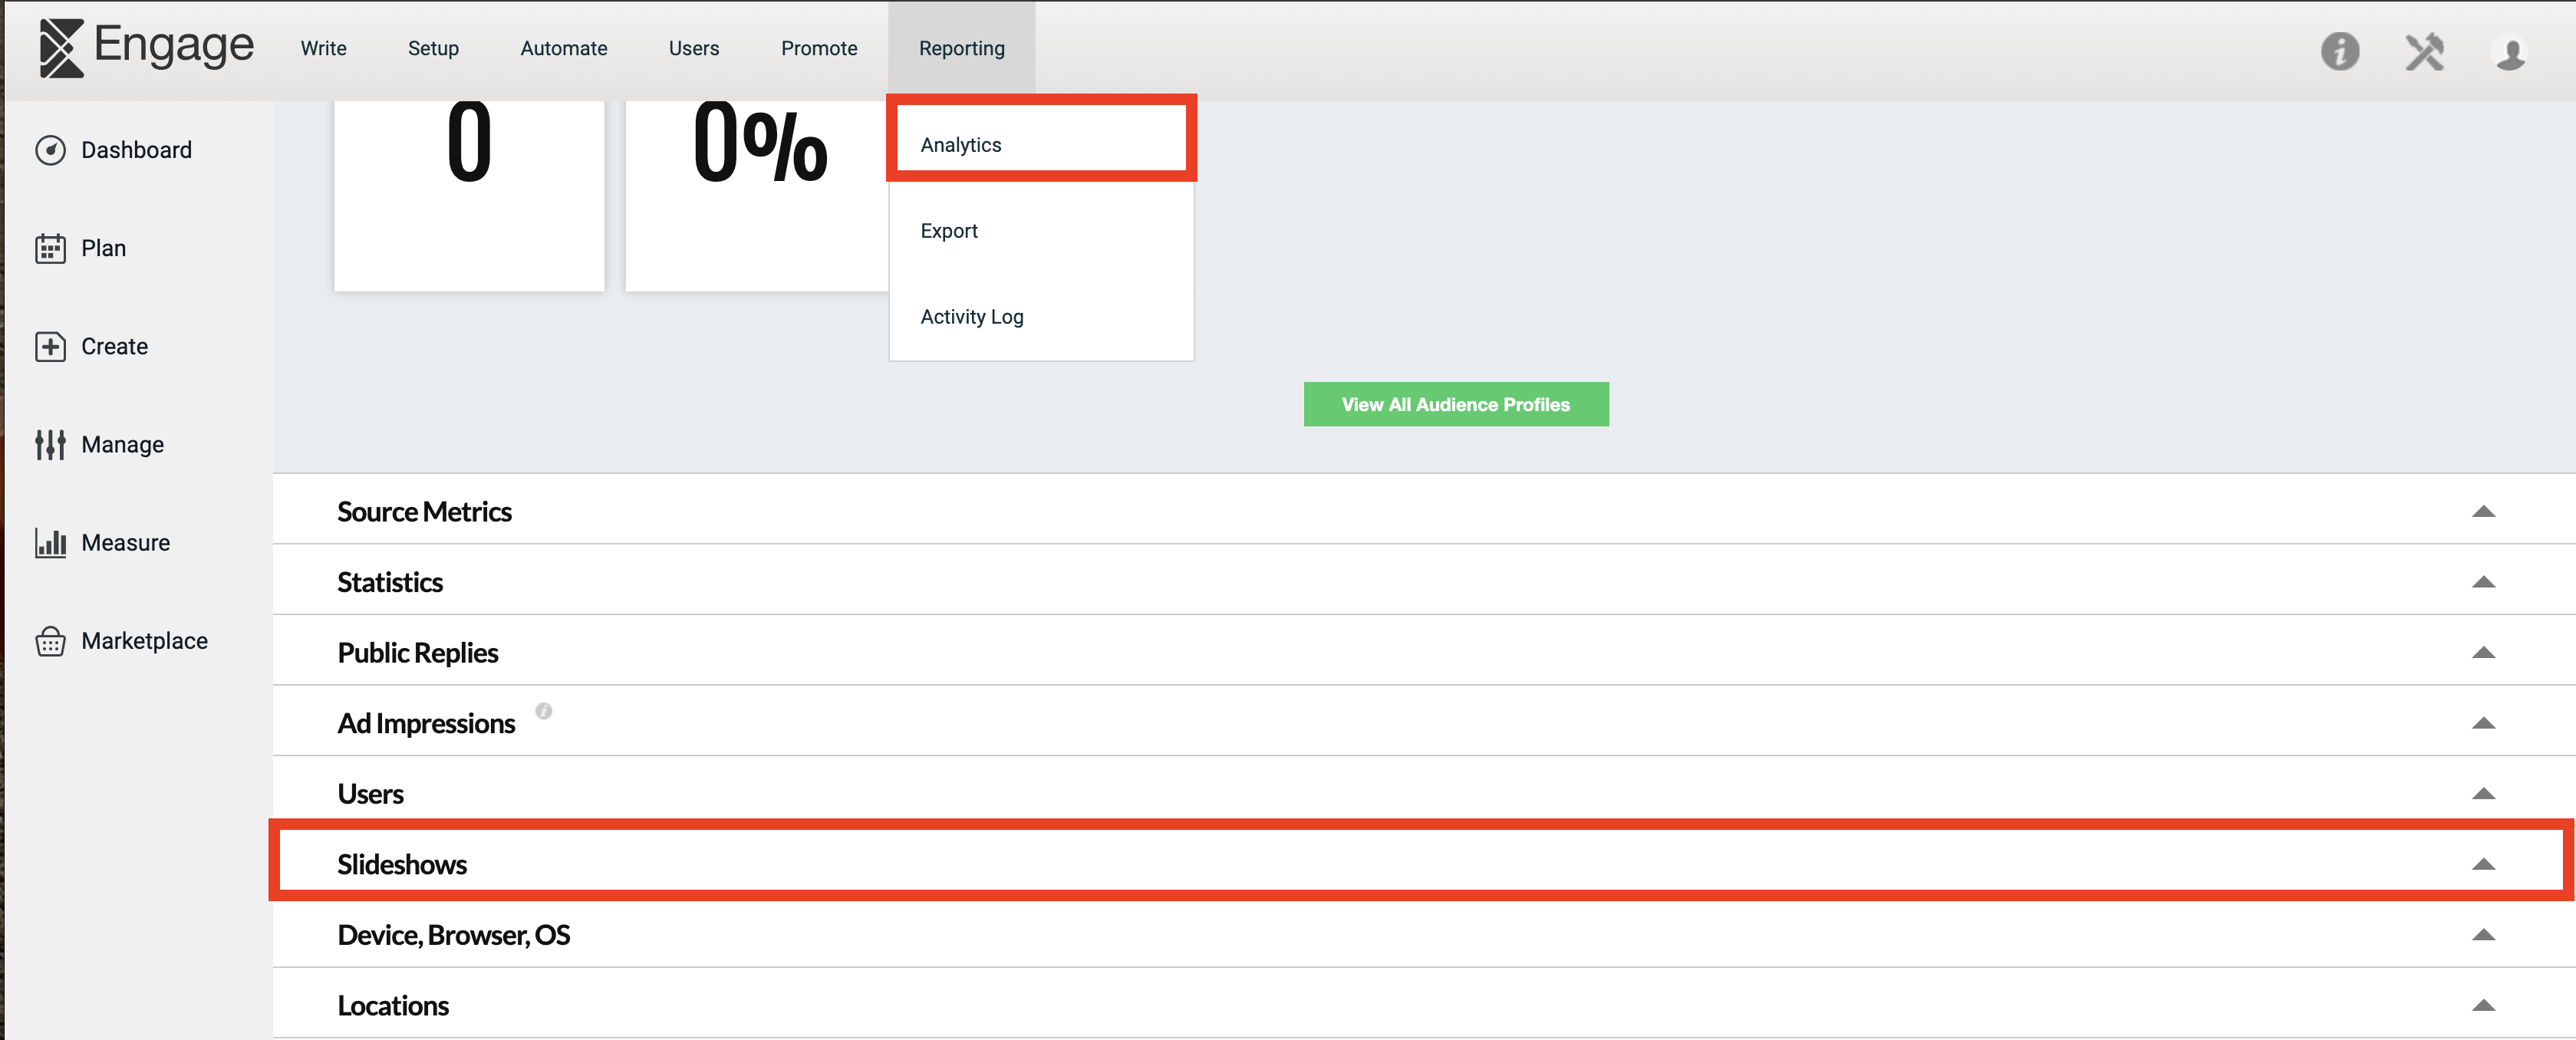The width and height of the screenshot is (2576, 1040).
Task: Click the Create plus icon
Action: click(50, 346)
